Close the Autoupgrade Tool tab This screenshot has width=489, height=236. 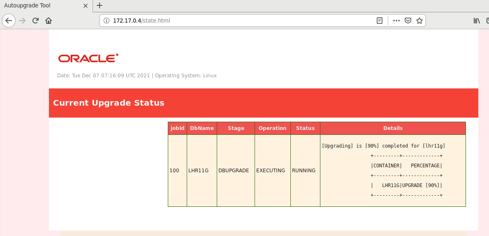click(x=86, y=6)
